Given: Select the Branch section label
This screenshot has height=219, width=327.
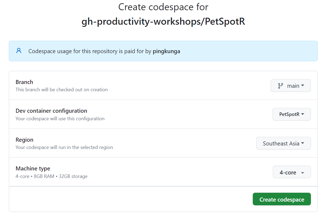Looking at the screenshot, I should point(24,82).
